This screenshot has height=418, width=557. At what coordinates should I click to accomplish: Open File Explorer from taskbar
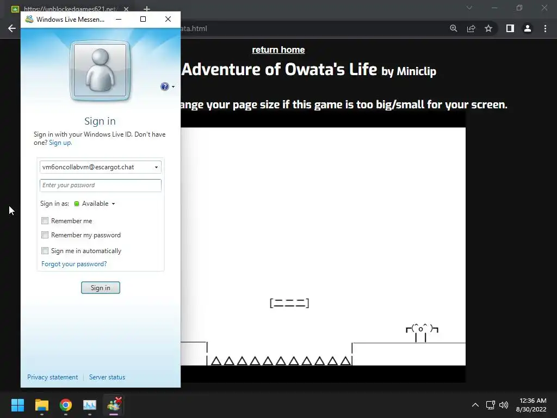click(41, 405)
